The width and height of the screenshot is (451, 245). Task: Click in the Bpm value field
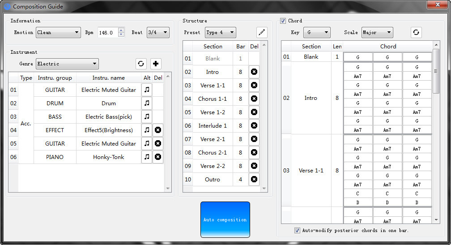pyautogui.click(x=107, y=32)
